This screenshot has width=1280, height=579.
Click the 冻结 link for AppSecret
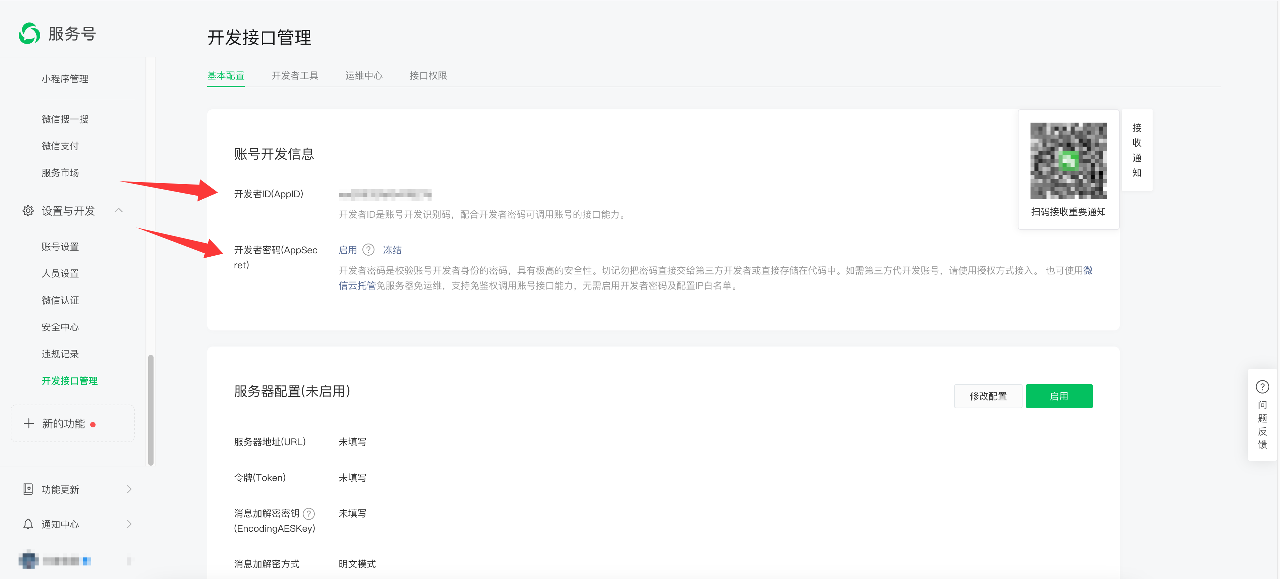coord(392,250)
